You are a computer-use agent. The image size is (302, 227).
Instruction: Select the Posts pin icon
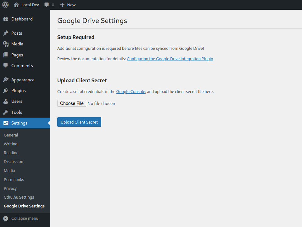tap(6, 33)
